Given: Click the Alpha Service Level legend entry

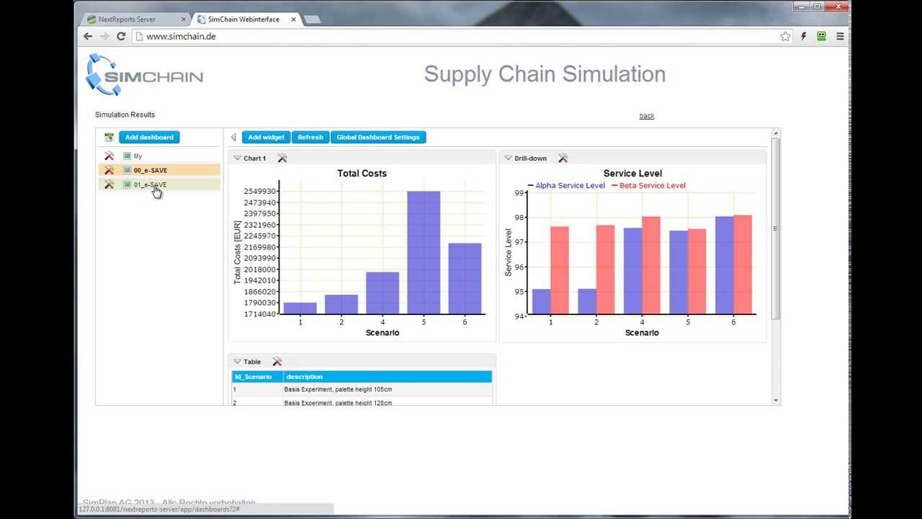Looking at the screenshot, I should point(566,185).
